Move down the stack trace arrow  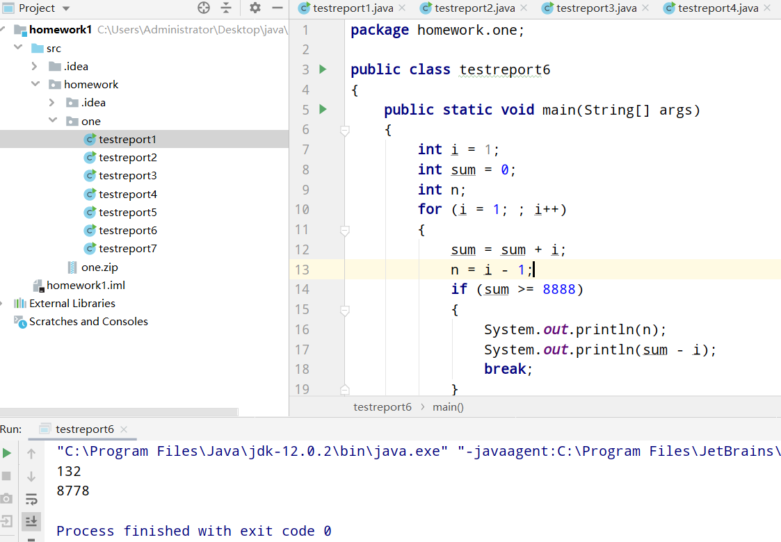coord(31,476)
